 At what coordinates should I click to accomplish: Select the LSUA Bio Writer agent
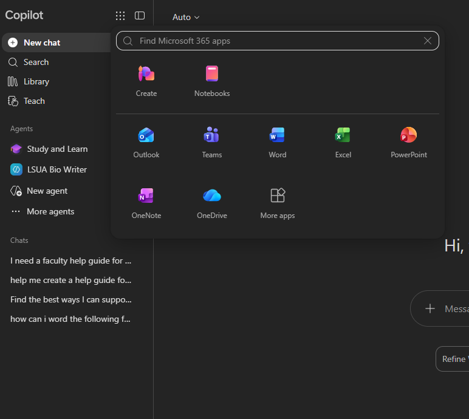[49, 169]
